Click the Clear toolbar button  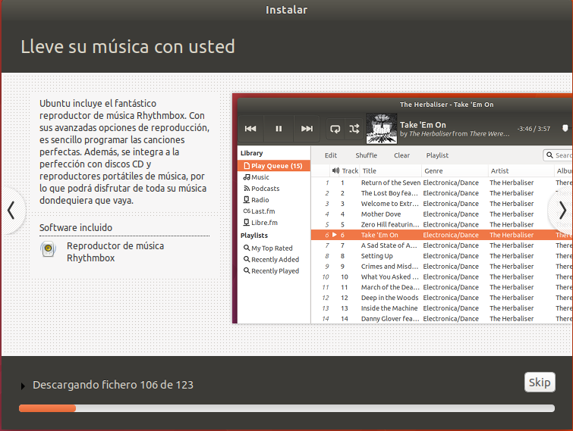(401, 155)
